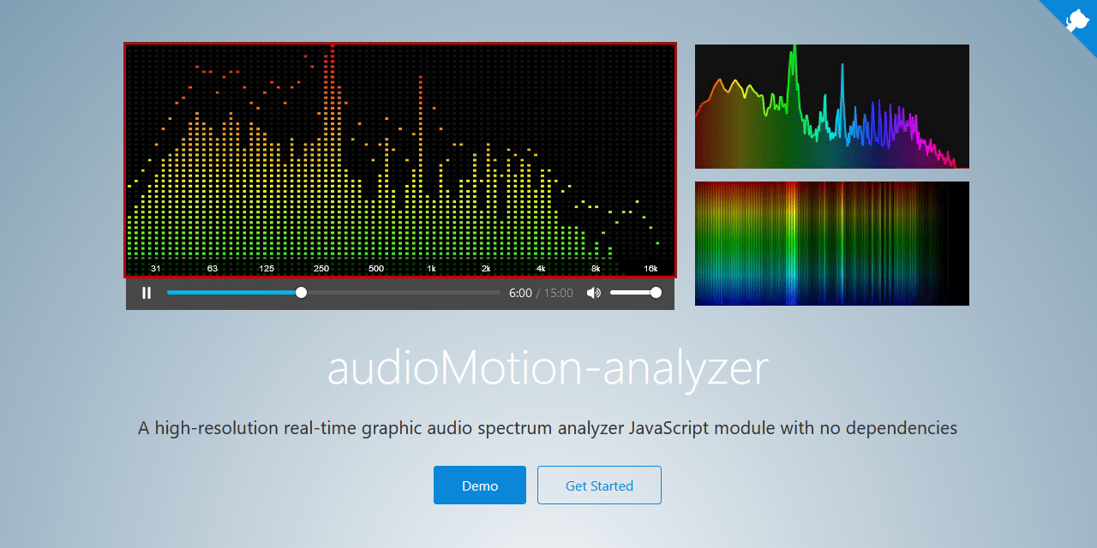Image resolution: width=1097 pixels, height=548 pixels.
Task: Click the 250 frequency label
Action: click(x=321, y=269)
